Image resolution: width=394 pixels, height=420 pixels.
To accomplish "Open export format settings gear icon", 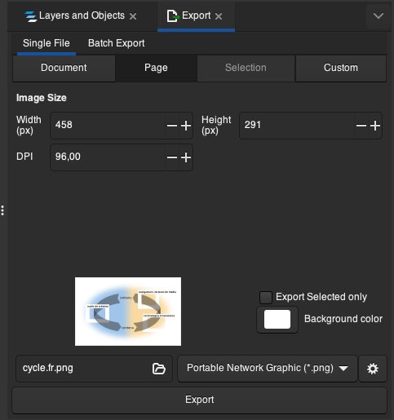I will 373,369.
